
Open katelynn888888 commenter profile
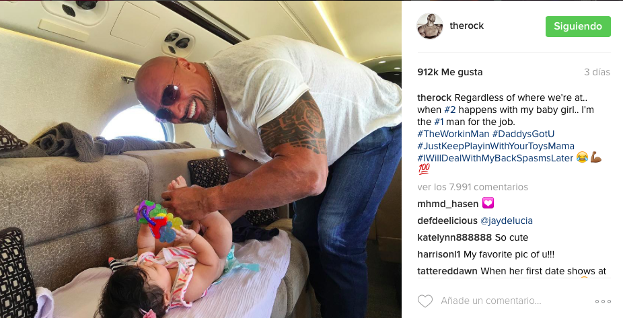454,238
